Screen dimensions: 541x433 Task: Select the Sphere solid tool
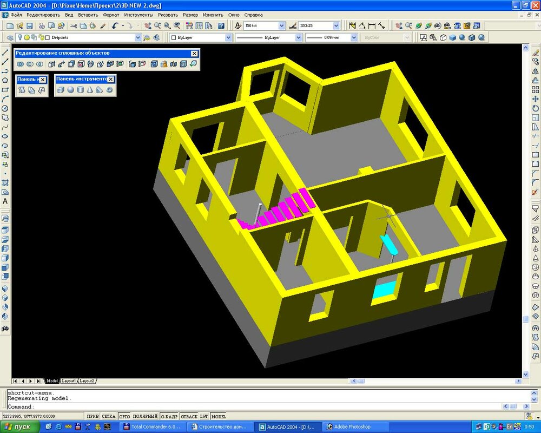(x=70, y=90)
